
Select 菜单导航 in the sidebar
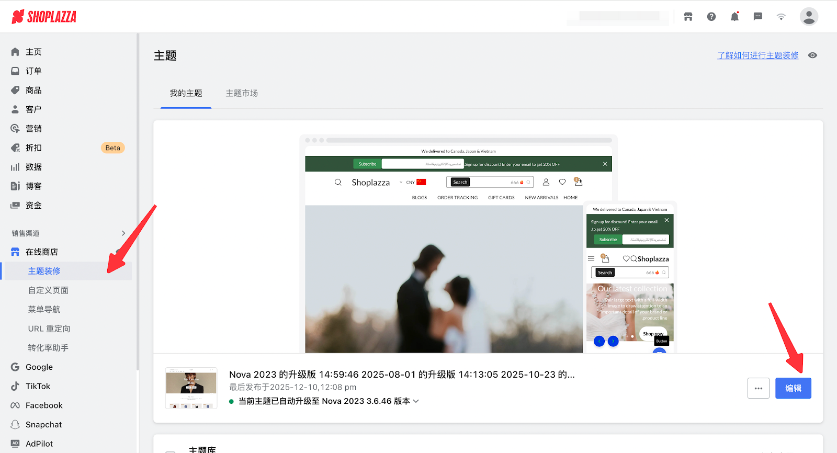(x=44, y=310)
